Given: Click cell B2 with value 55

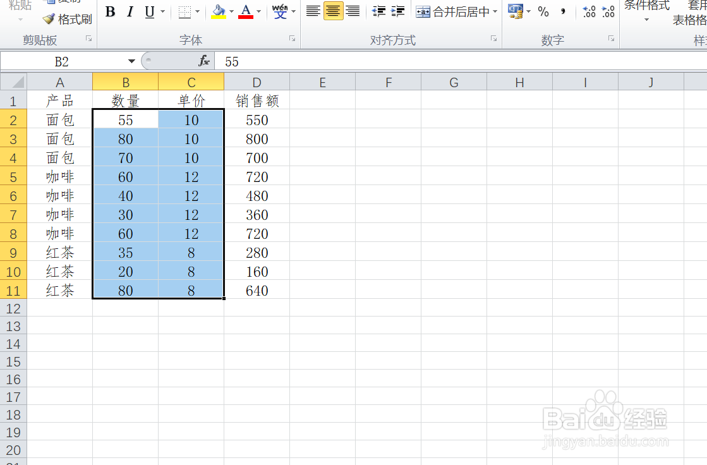Looking at the screenshot, I should [x=125, y=120].
